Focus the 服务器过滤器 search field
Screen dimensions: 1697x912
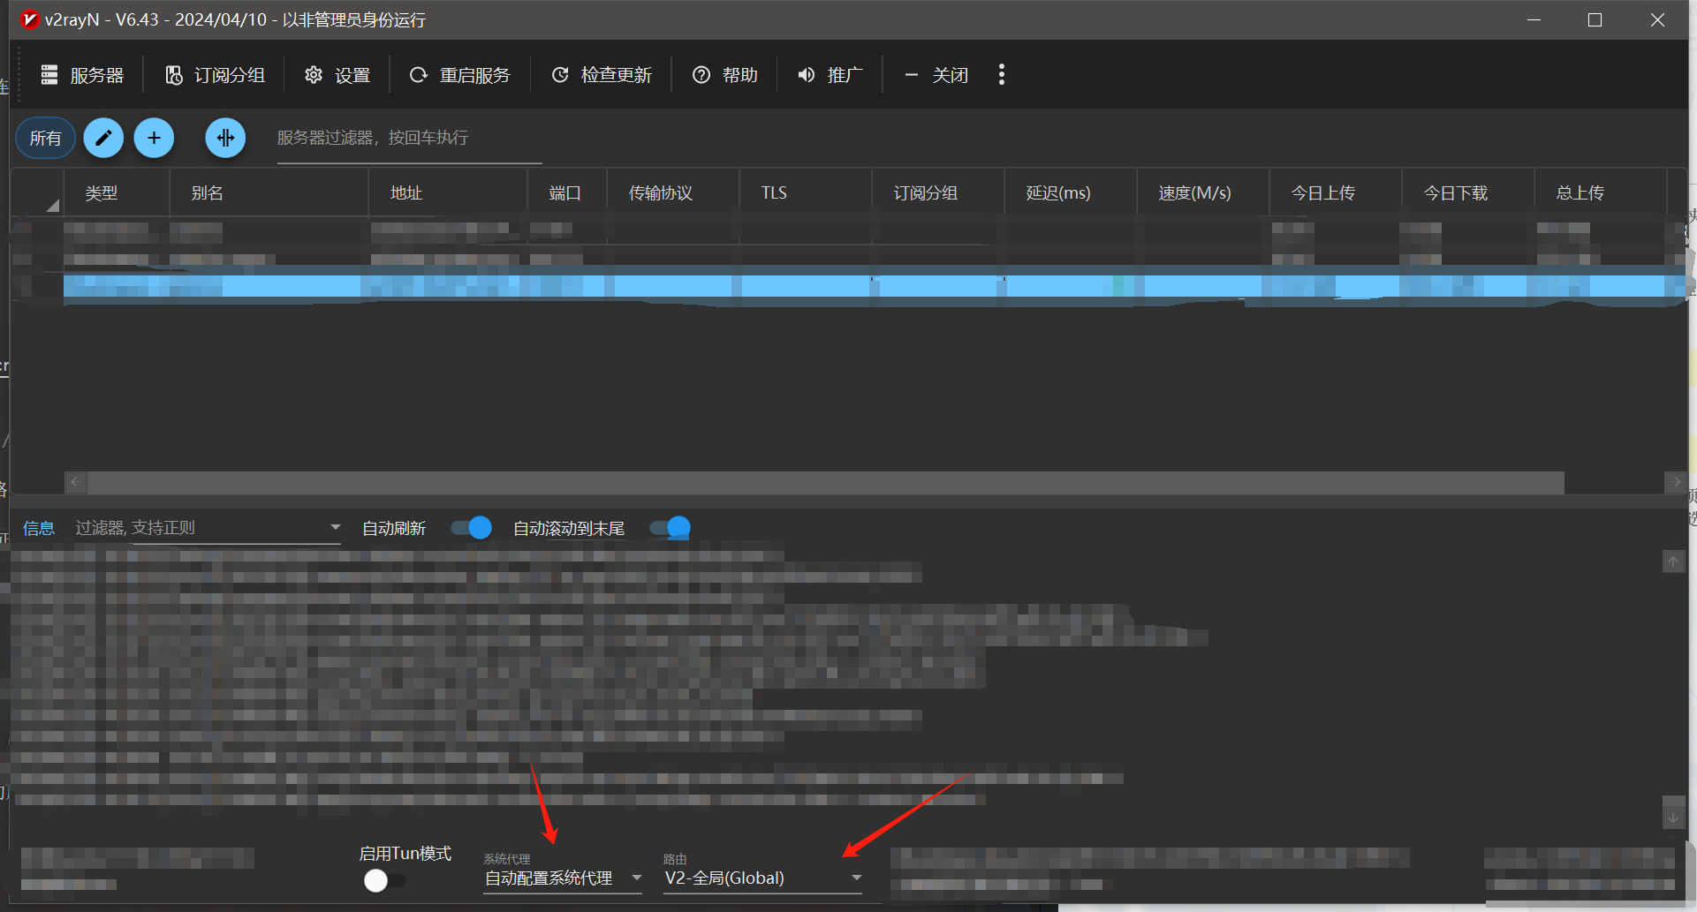[408, 139]
